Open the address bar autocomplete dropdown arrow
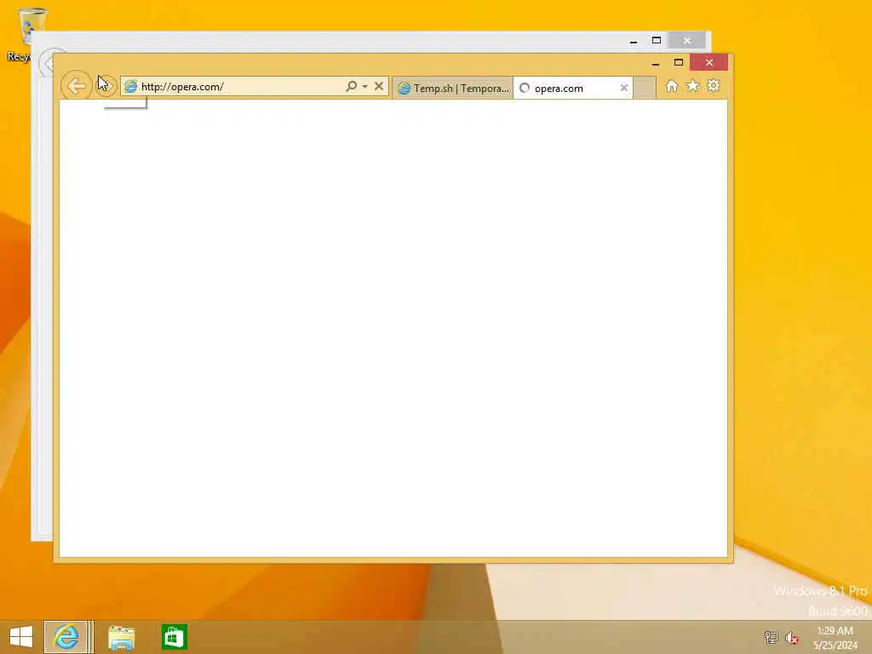 point(364,86)
